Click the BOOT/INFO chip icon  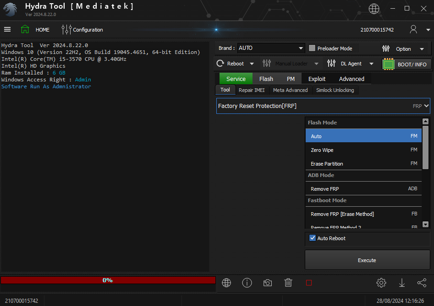388,64
